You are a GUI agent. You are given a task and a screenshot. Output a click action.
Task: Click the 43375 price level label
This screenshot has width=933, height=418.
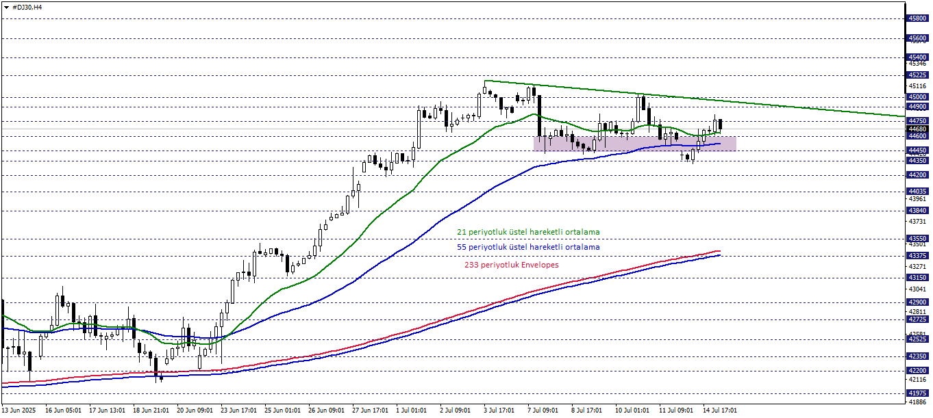[x=917, y=256]
